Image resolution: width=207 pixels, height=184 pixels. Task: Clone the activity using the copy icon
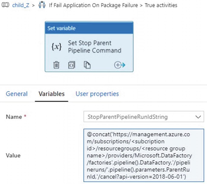[x=87, y=65]
